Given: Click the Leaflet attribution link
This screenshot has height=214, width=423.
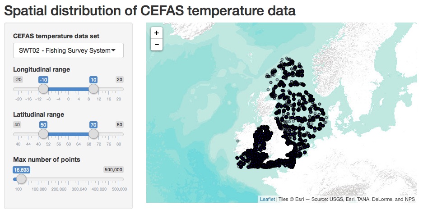Looking at the screenshot, I should (267, 199).
